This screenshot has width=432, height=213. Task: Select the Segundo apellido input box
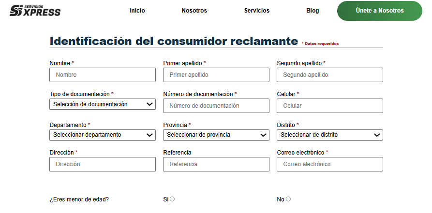(x=330, y=75)
